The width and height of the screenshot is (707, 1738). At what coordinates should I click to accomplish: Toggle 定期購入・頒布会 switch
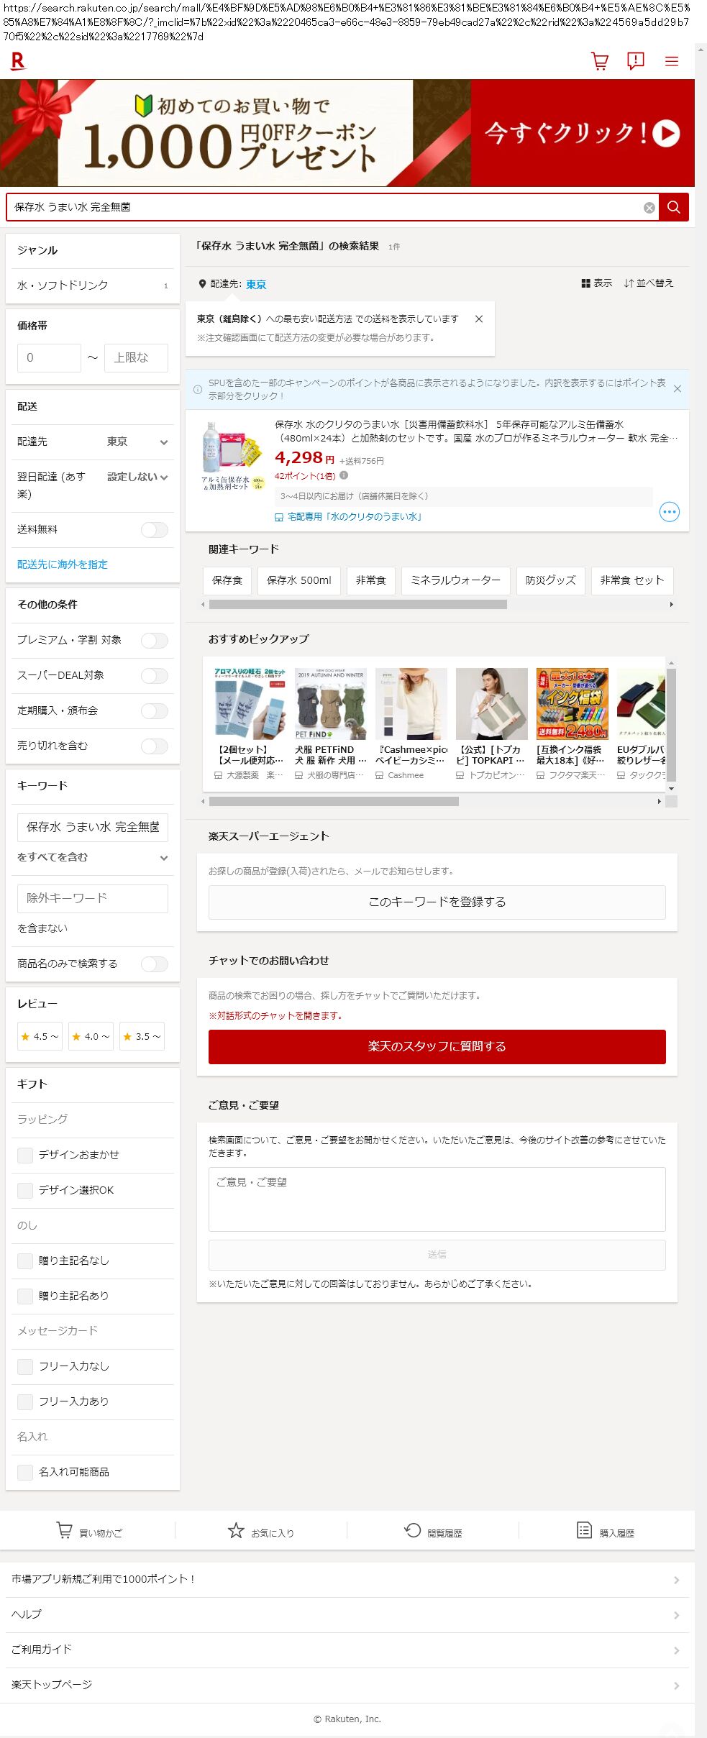[x=154, y=711]
